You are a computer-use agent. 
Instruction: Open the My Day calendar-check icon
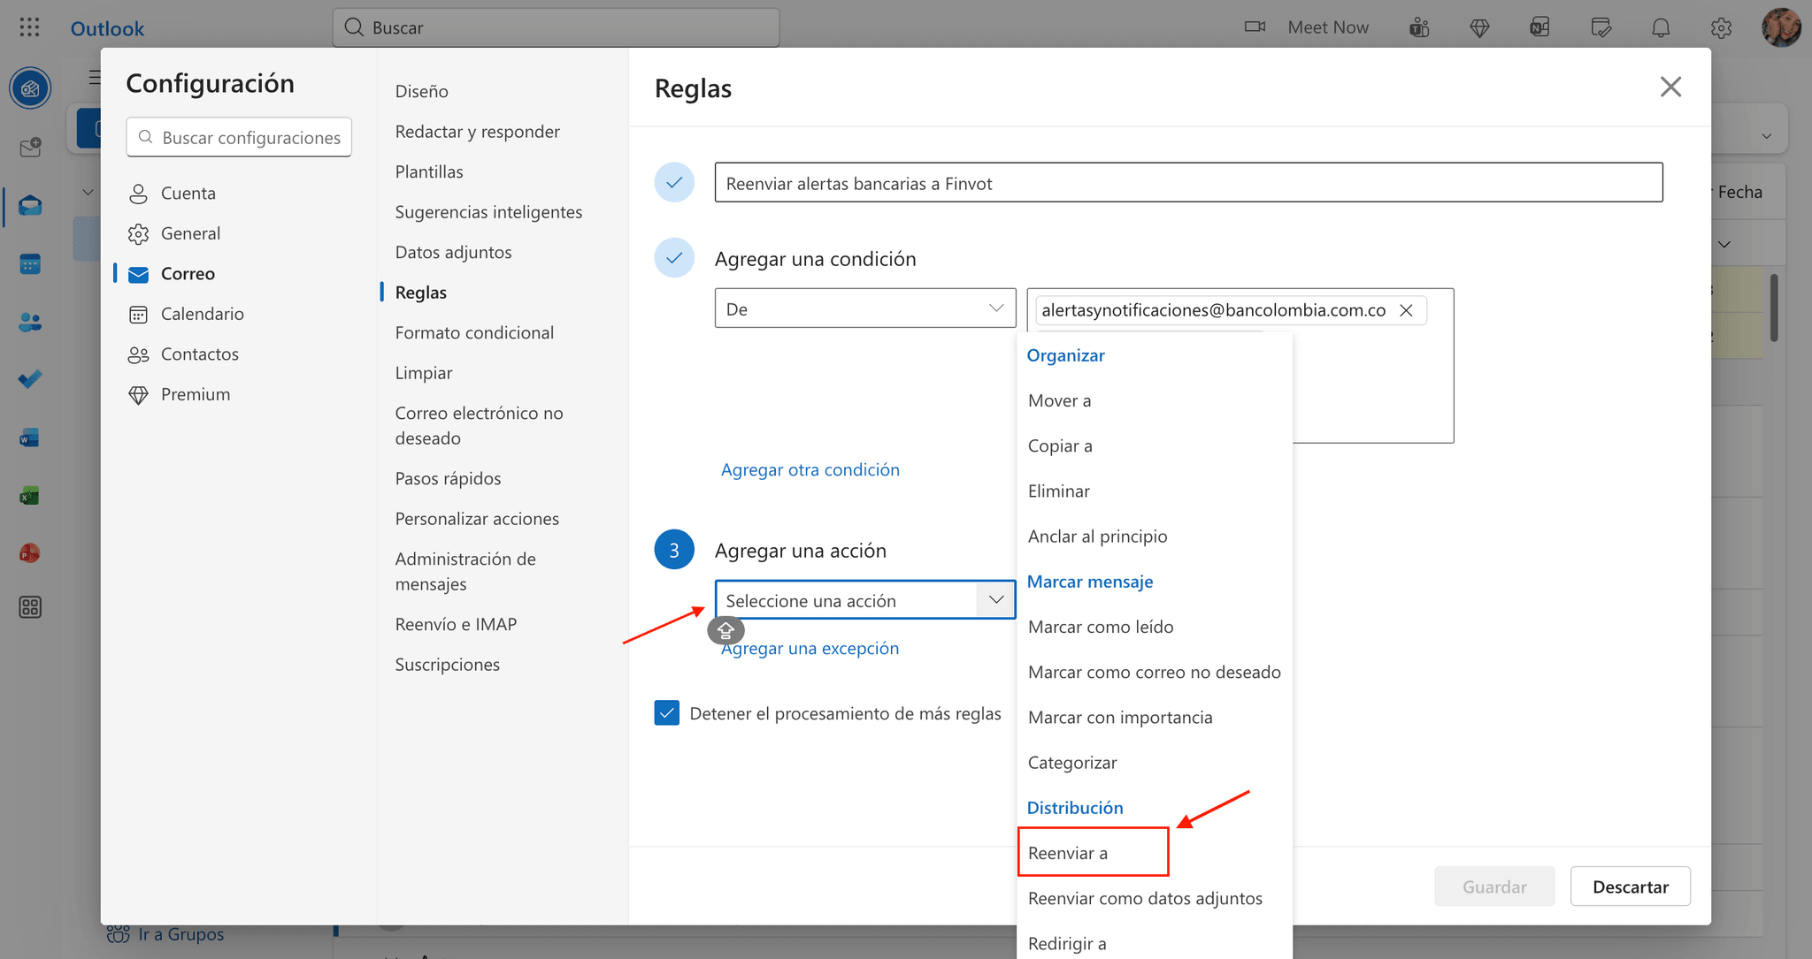point(1601,27)
